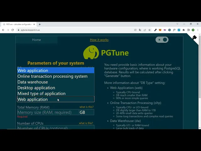The width and height of the screenshot is (201, 151).
Task: Open the tab search chevron
Action: tap(177, 24)
